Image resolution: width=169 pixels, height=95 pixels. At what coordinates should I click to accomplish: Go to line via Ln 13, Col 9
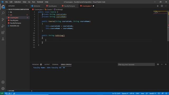click(116, 93)
